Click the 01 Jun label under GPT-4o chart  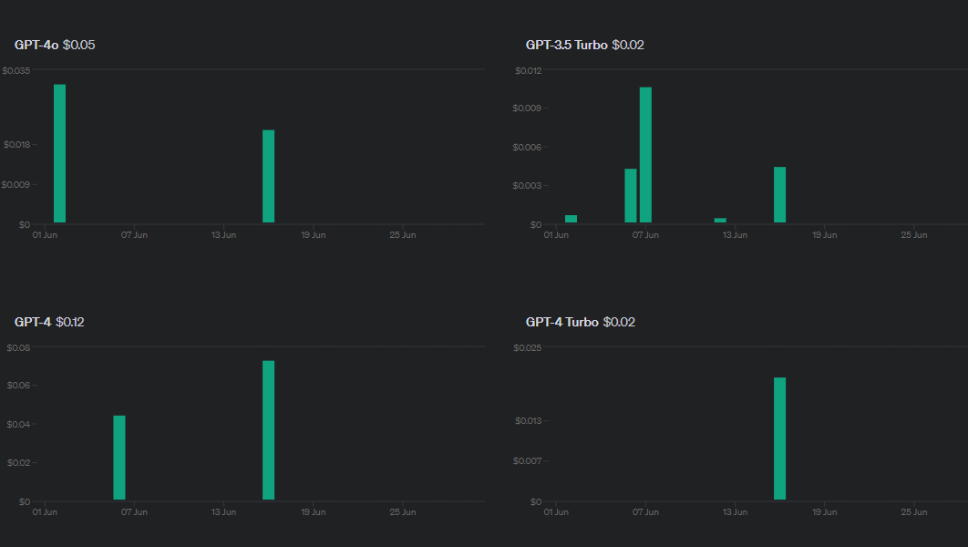click(45, 234)
